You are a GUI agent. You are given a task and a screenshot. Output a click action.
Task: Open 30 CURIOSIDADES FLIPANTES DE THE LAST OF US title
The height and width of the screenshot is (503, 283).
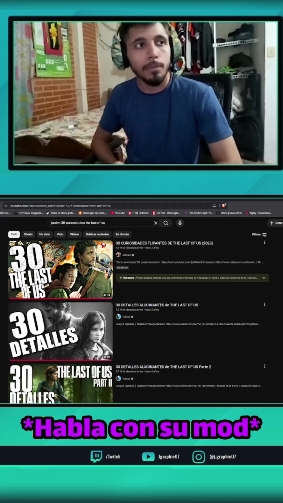(164, 243)
